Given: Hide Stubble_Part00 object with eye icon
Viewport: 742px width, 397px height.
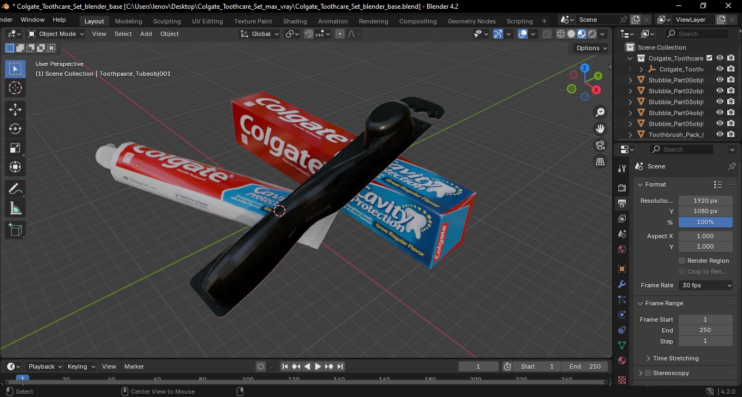Looking at the screenshot, I should click(720, 80).
